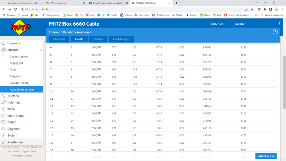The image size is (286, 161).
Task: Open the Einstellungen tab
Action: point(121,39)
